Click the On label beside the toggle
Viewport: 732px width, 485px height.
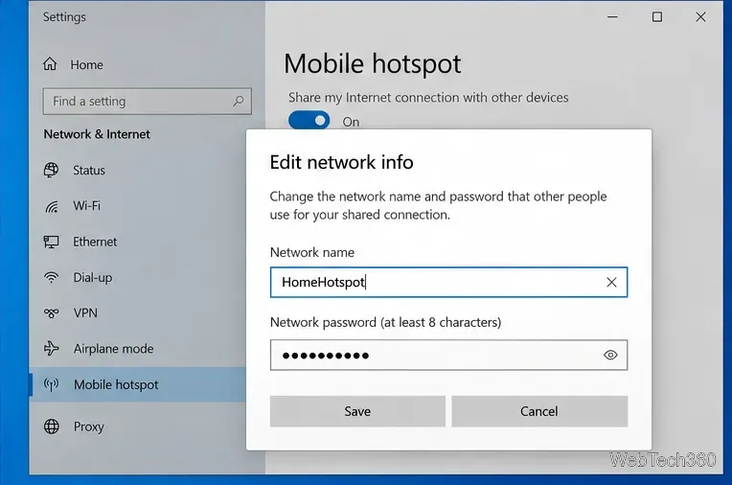click(351, 122)
